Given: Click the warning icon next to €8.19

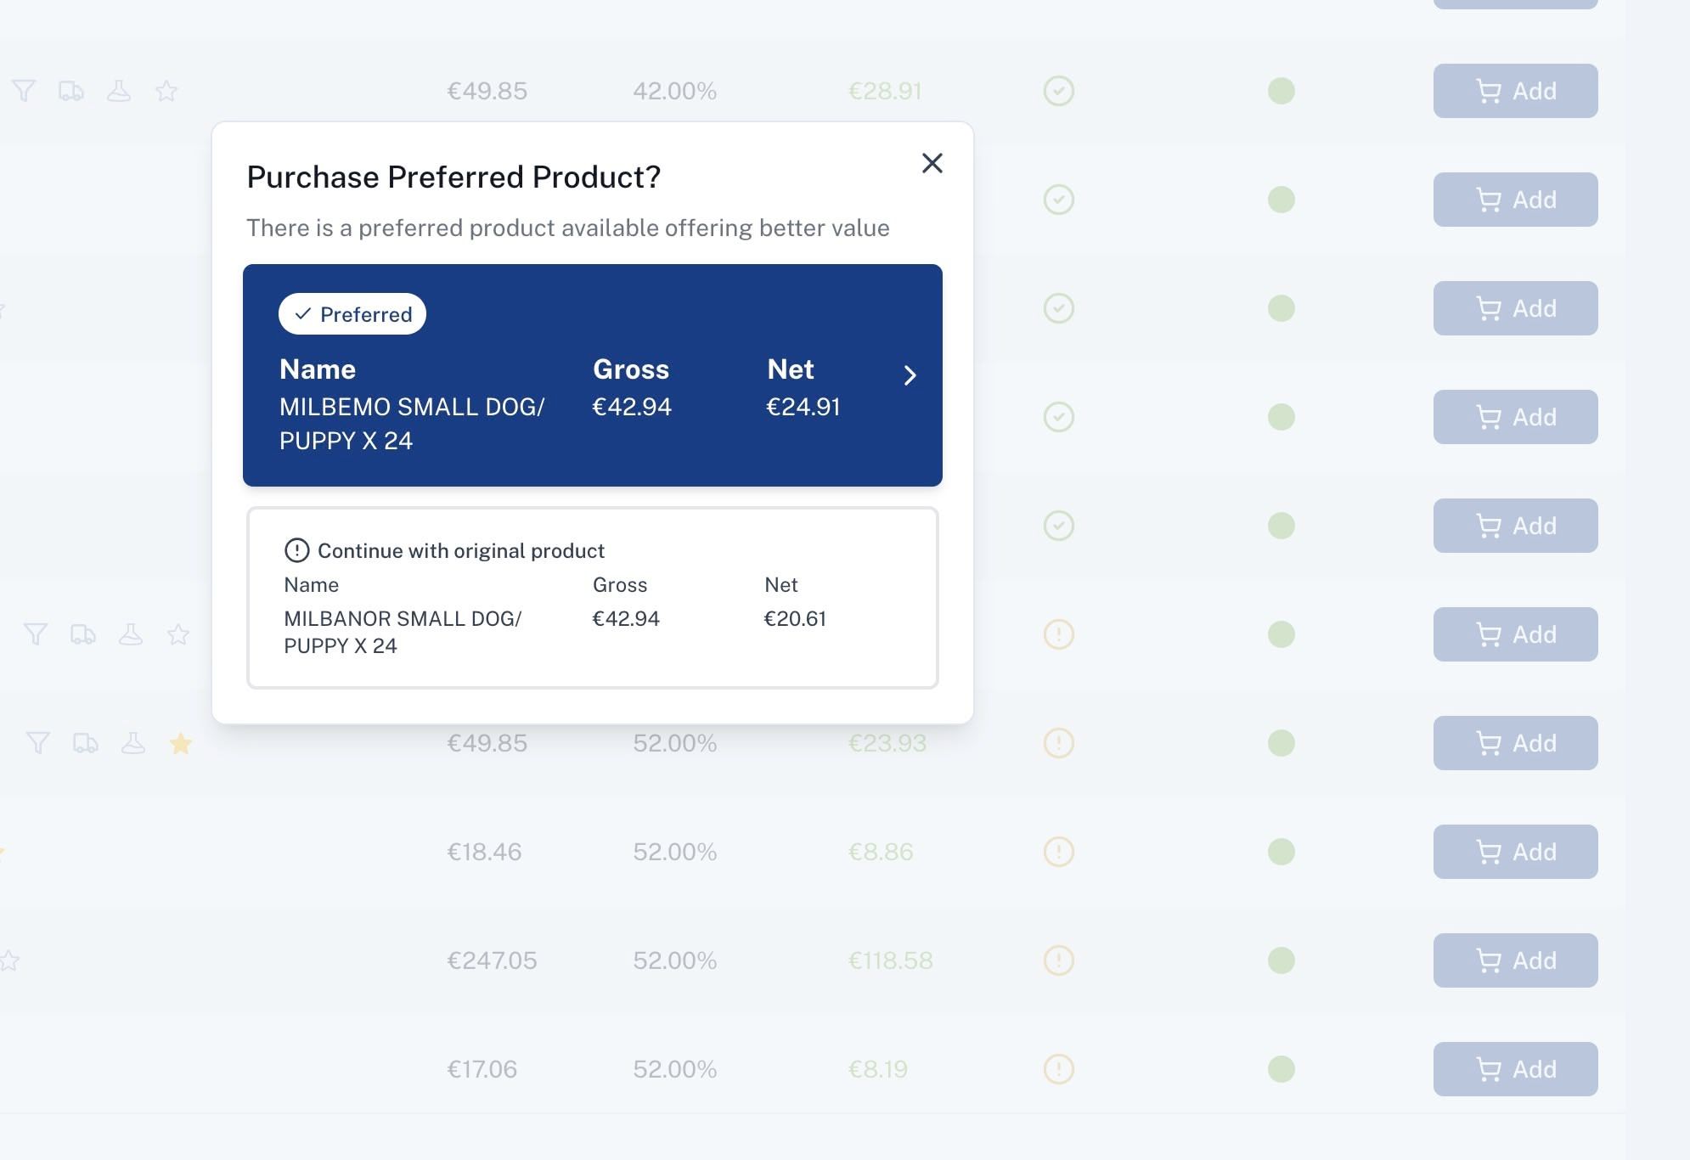Looking at the screenshot, I should click(x=1058, y=1069).
